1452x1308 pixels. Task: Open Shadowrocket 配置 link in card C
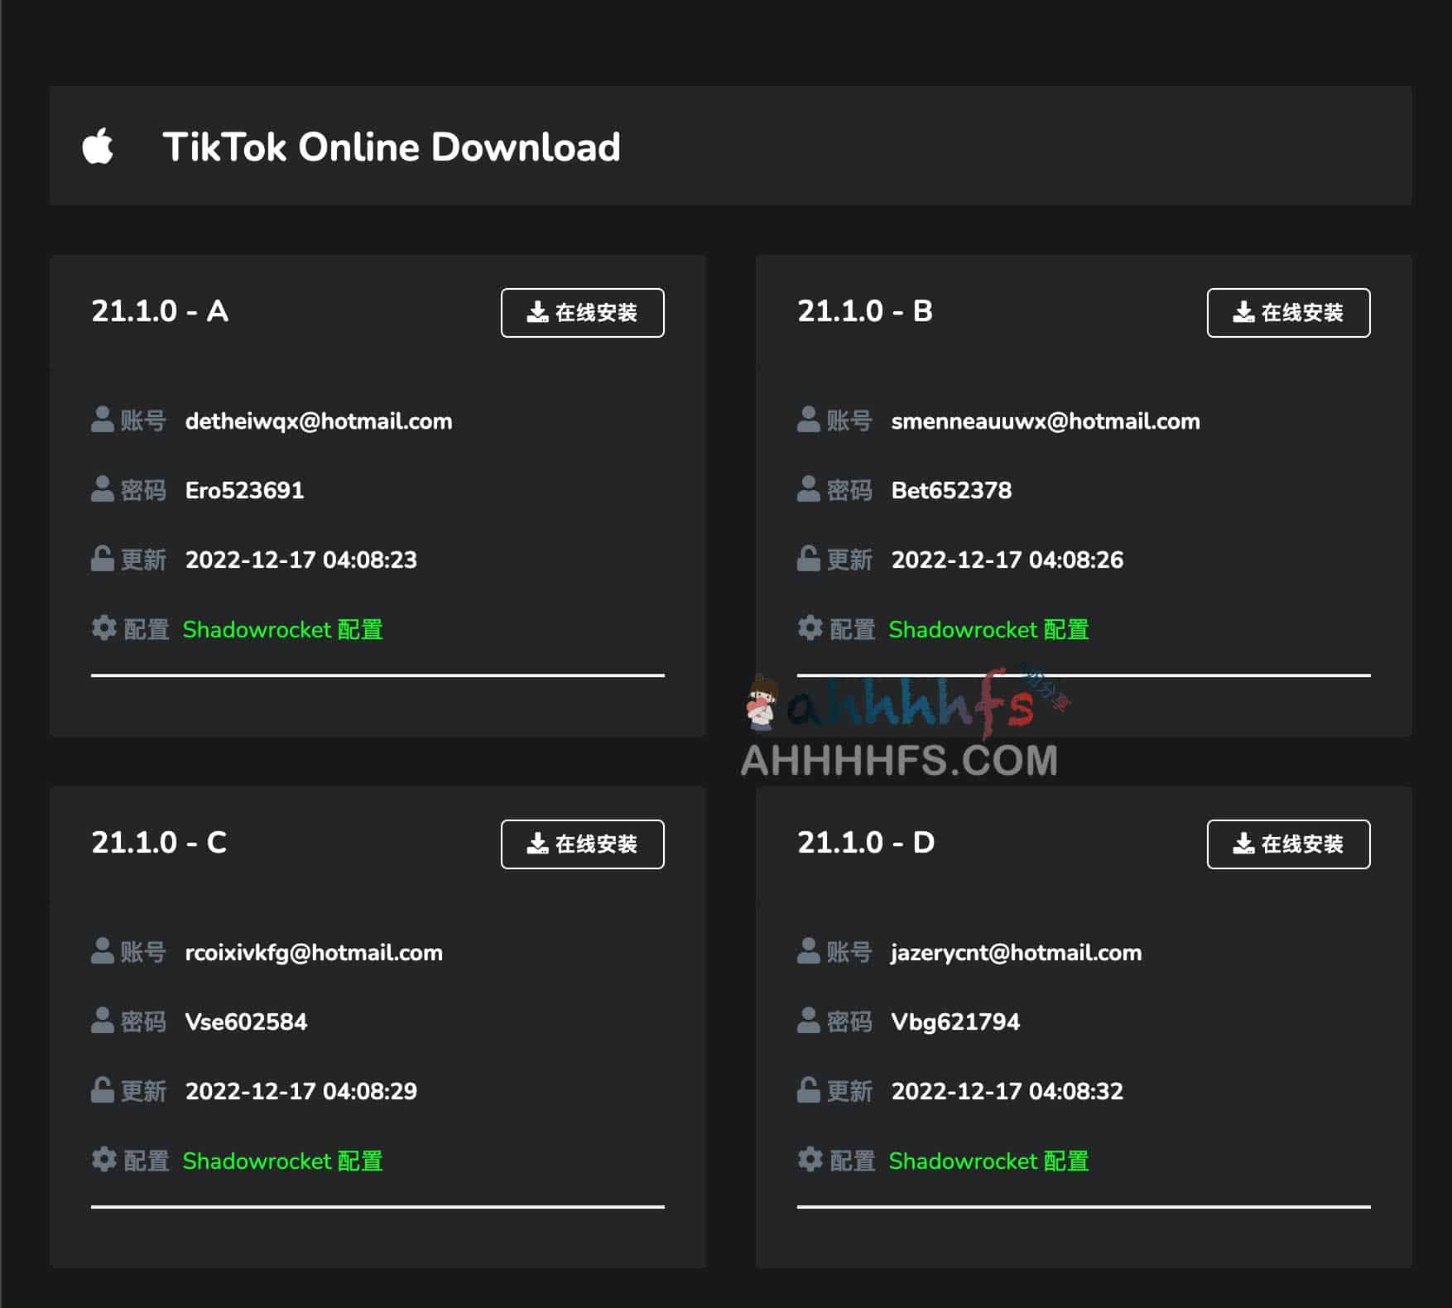point(282,1161)
